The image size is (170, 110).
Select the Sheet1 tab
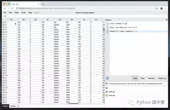point(5,106)
